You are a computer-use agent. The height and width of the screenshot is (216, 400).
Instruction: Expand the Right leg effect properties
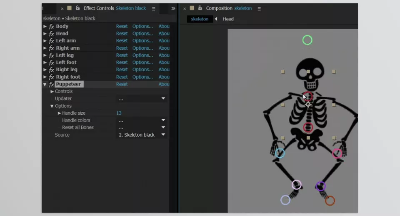point(45,70)
